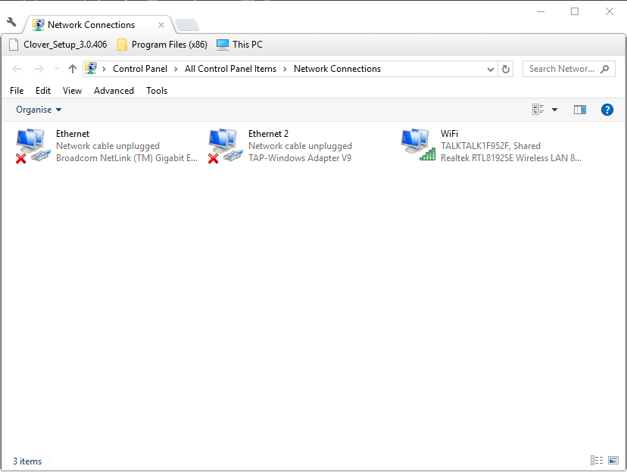
Task: Open address bar history dropdown
Action: (491, 69)
